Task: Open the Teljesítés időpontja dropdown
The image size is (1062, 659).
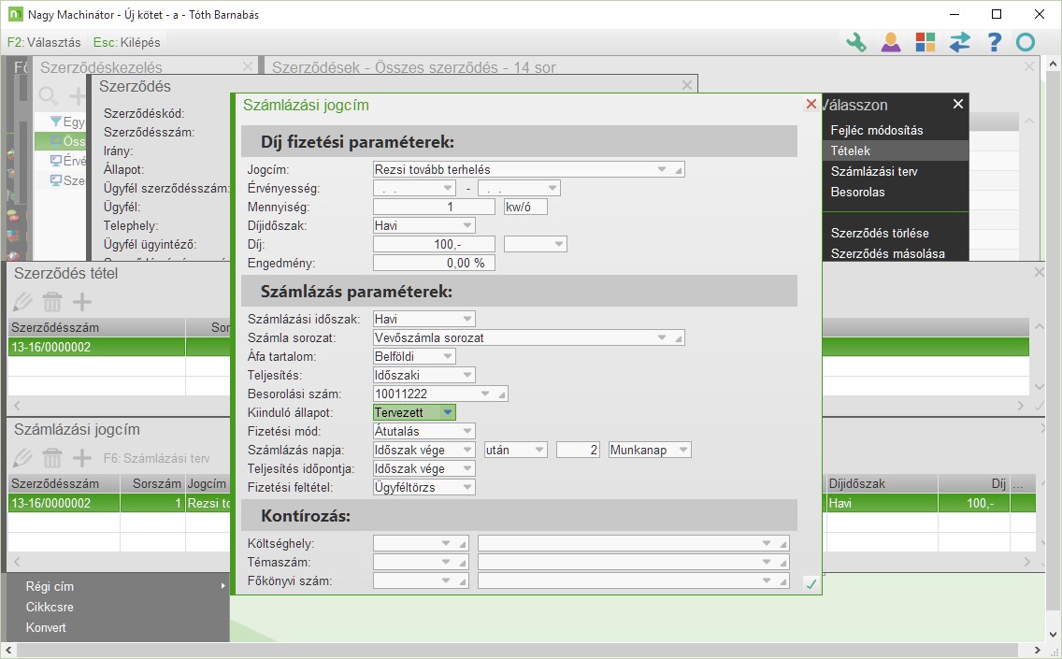Action: [x=467, y=468]
